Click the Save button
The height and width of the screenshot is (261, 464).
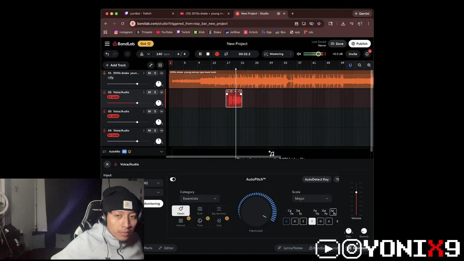pos(337,44)
